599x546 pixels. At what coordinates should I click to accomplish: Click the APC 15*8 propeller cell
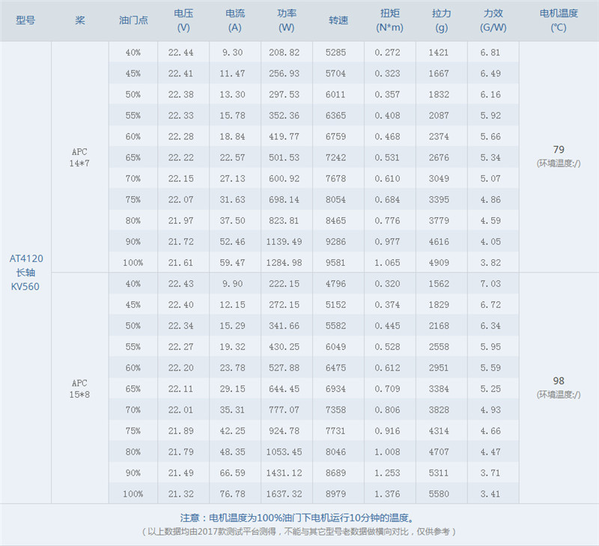pyautogui.click(x=79, y=388)
